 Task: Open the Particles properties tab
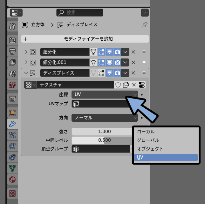click(x=12, y=135)
